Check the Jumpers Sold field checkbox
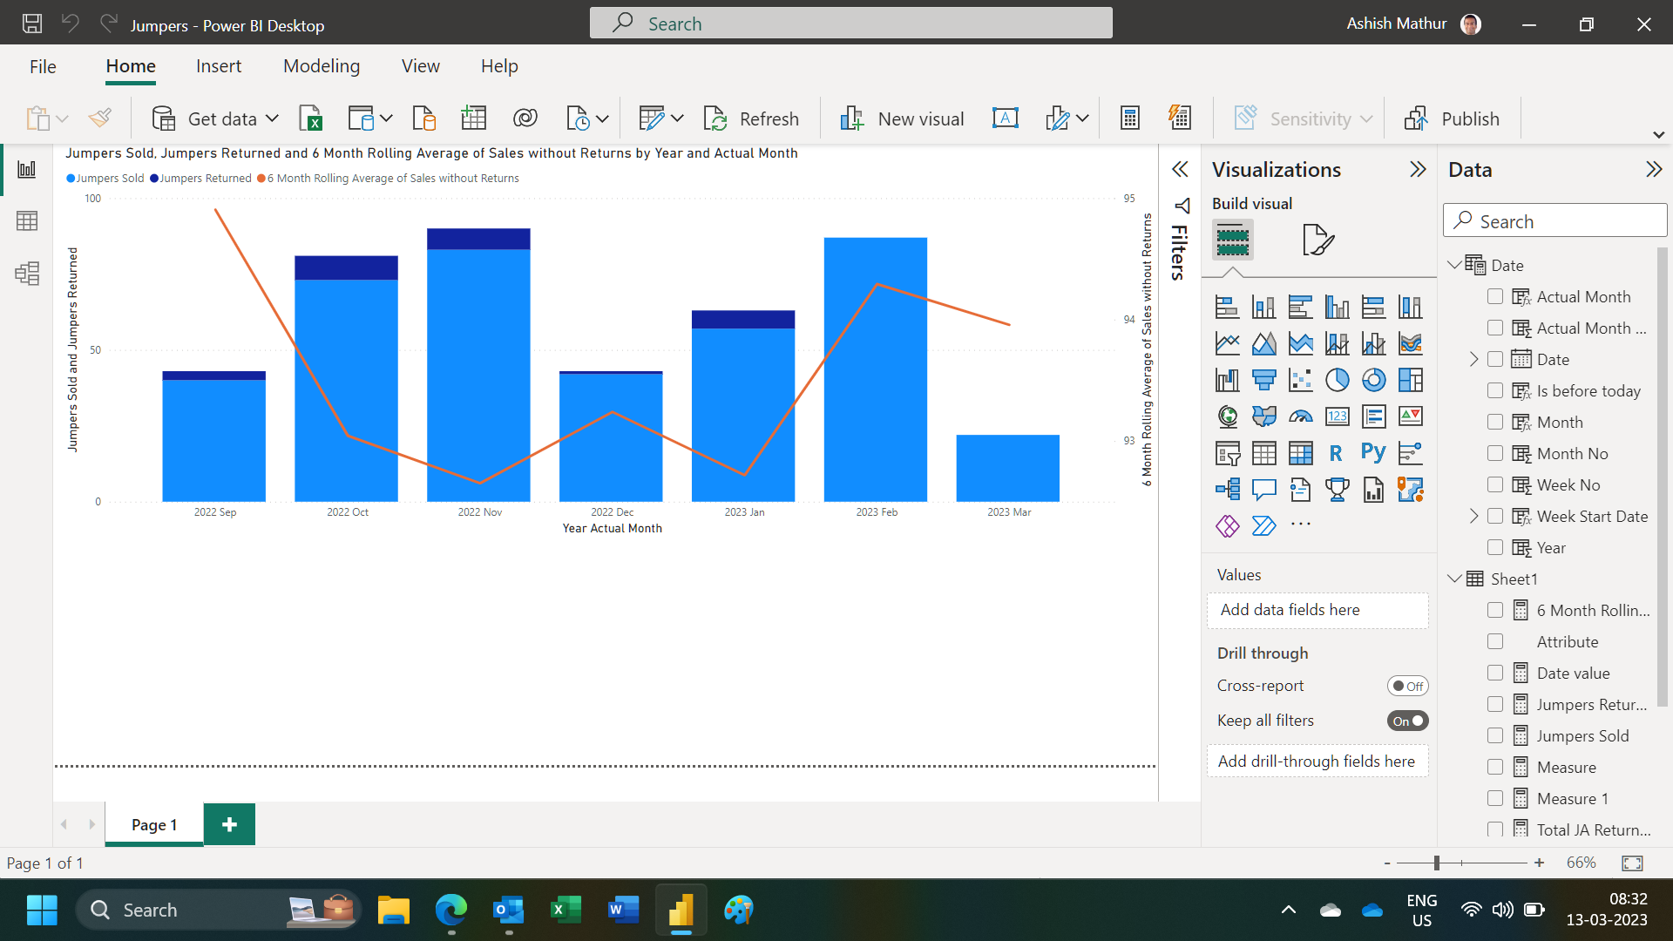The width and height of the screenshot is (1673, 941). coord(1495,735)
